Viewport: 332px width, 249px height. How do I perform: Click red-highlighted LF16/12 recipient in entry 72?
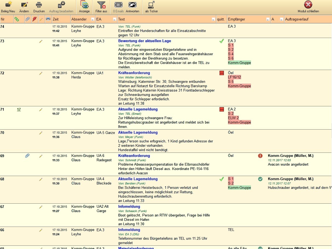click(x=234, y=77)
